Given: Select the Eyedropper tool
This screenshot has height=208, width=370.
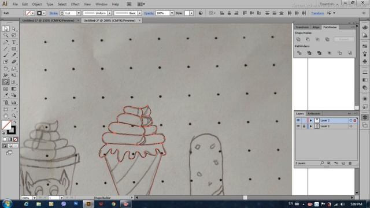Looking at the screenshot, I should tap(6, 95).
